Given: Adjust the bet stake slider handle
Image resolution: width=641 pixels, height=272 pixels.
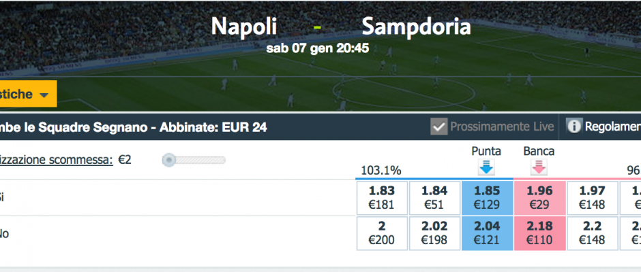Looking at the screenshot, I should (x=169, y=160).
